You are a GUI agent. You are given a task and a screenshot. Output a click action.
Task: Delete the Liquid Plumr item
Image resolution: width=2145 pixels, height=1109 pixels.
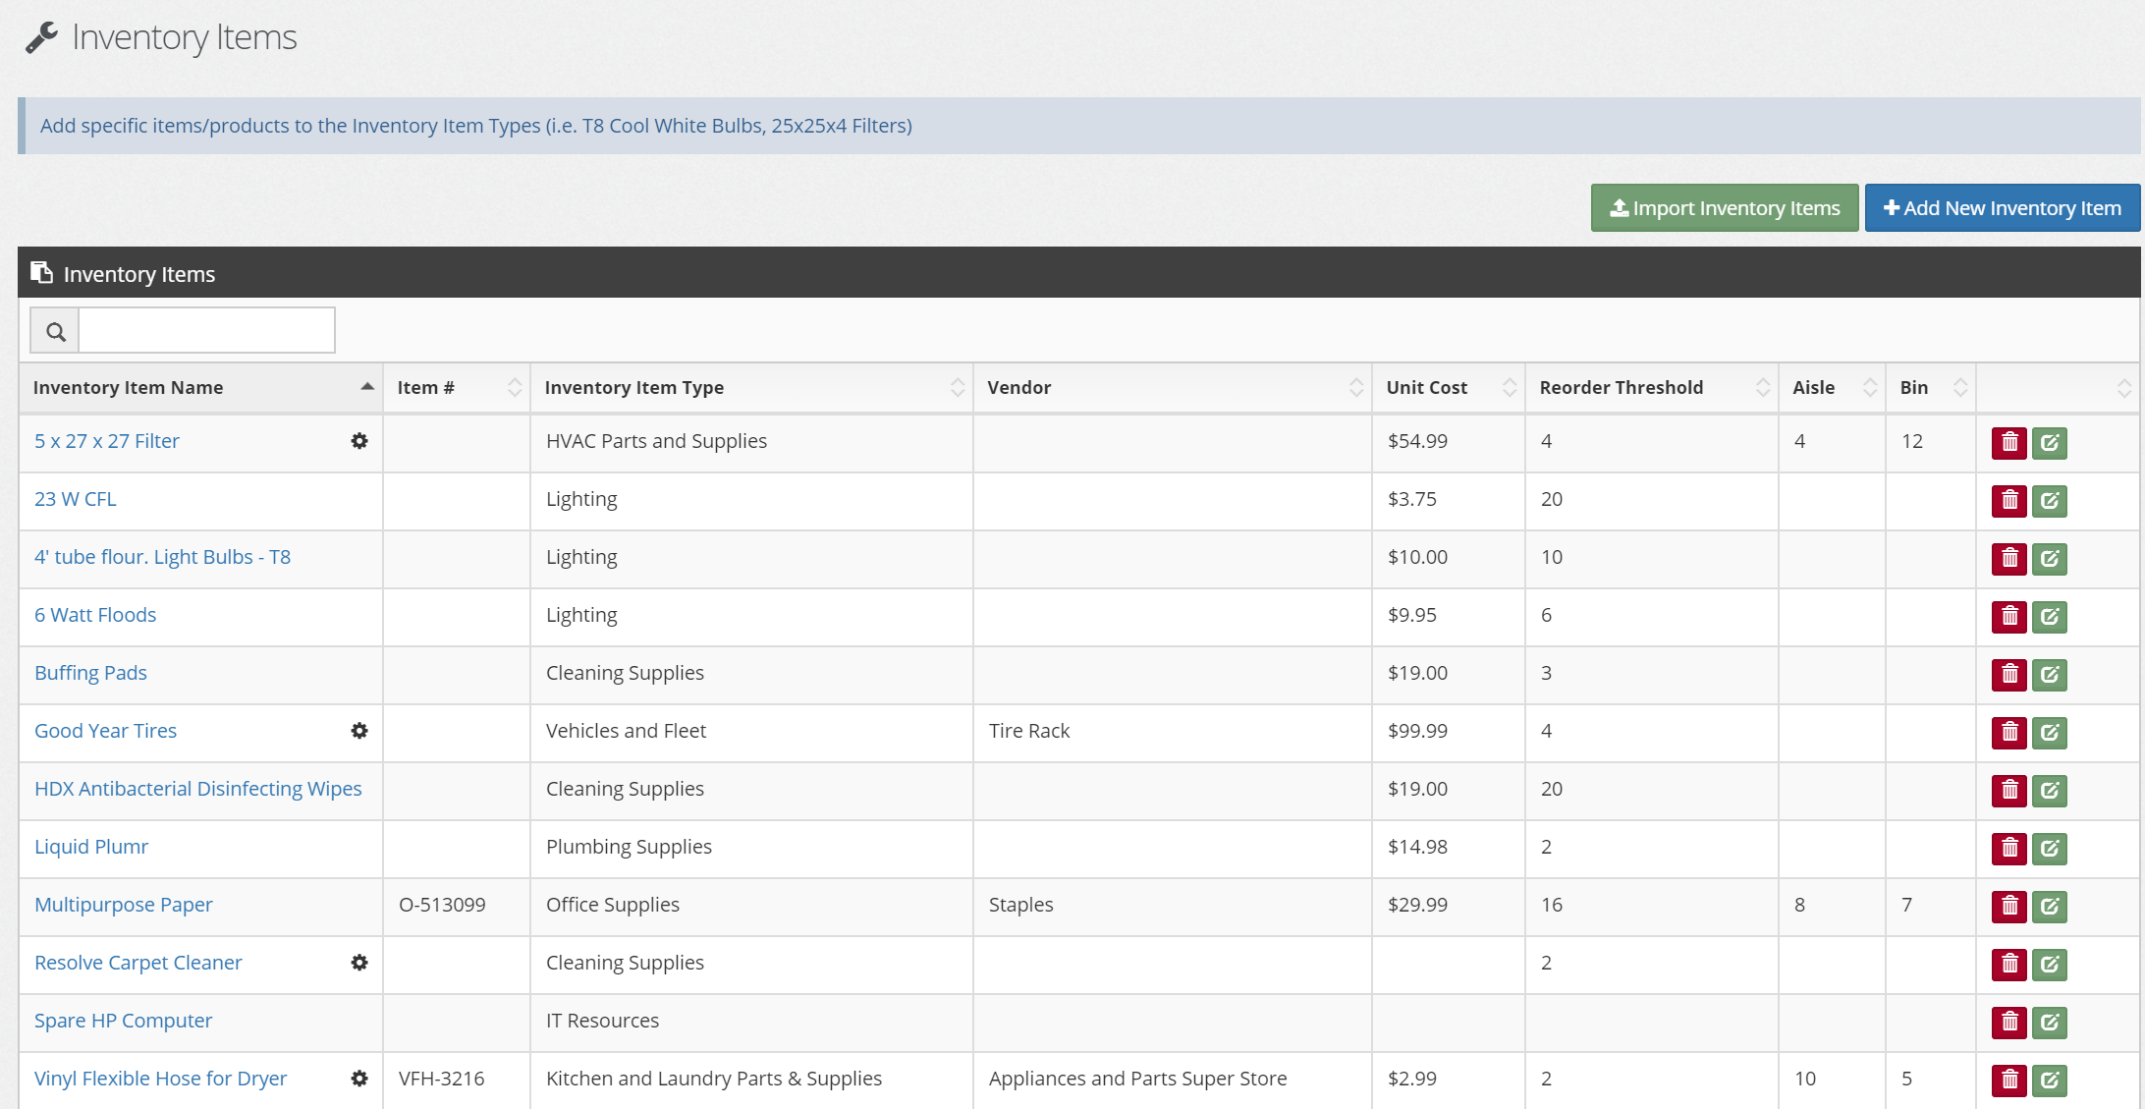[2008, 849]
